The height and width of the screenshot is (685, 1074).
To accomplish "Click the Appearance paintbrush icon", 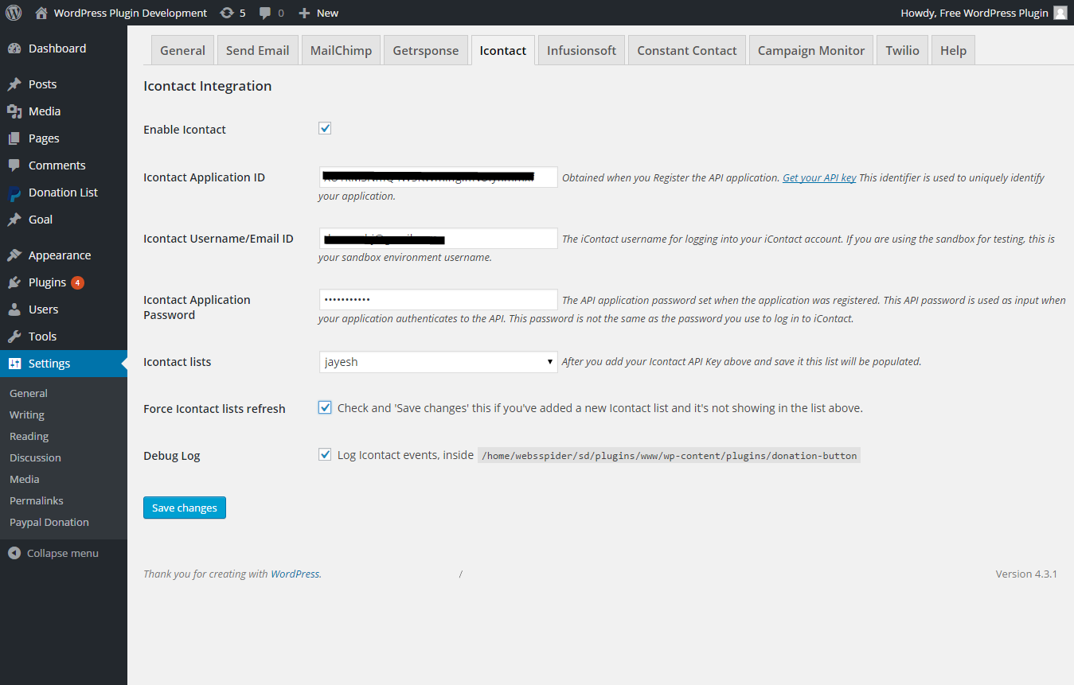I will 14,255.
